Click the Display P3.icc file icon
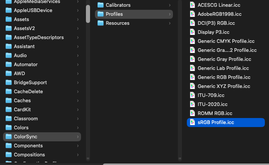 (192, 32)
